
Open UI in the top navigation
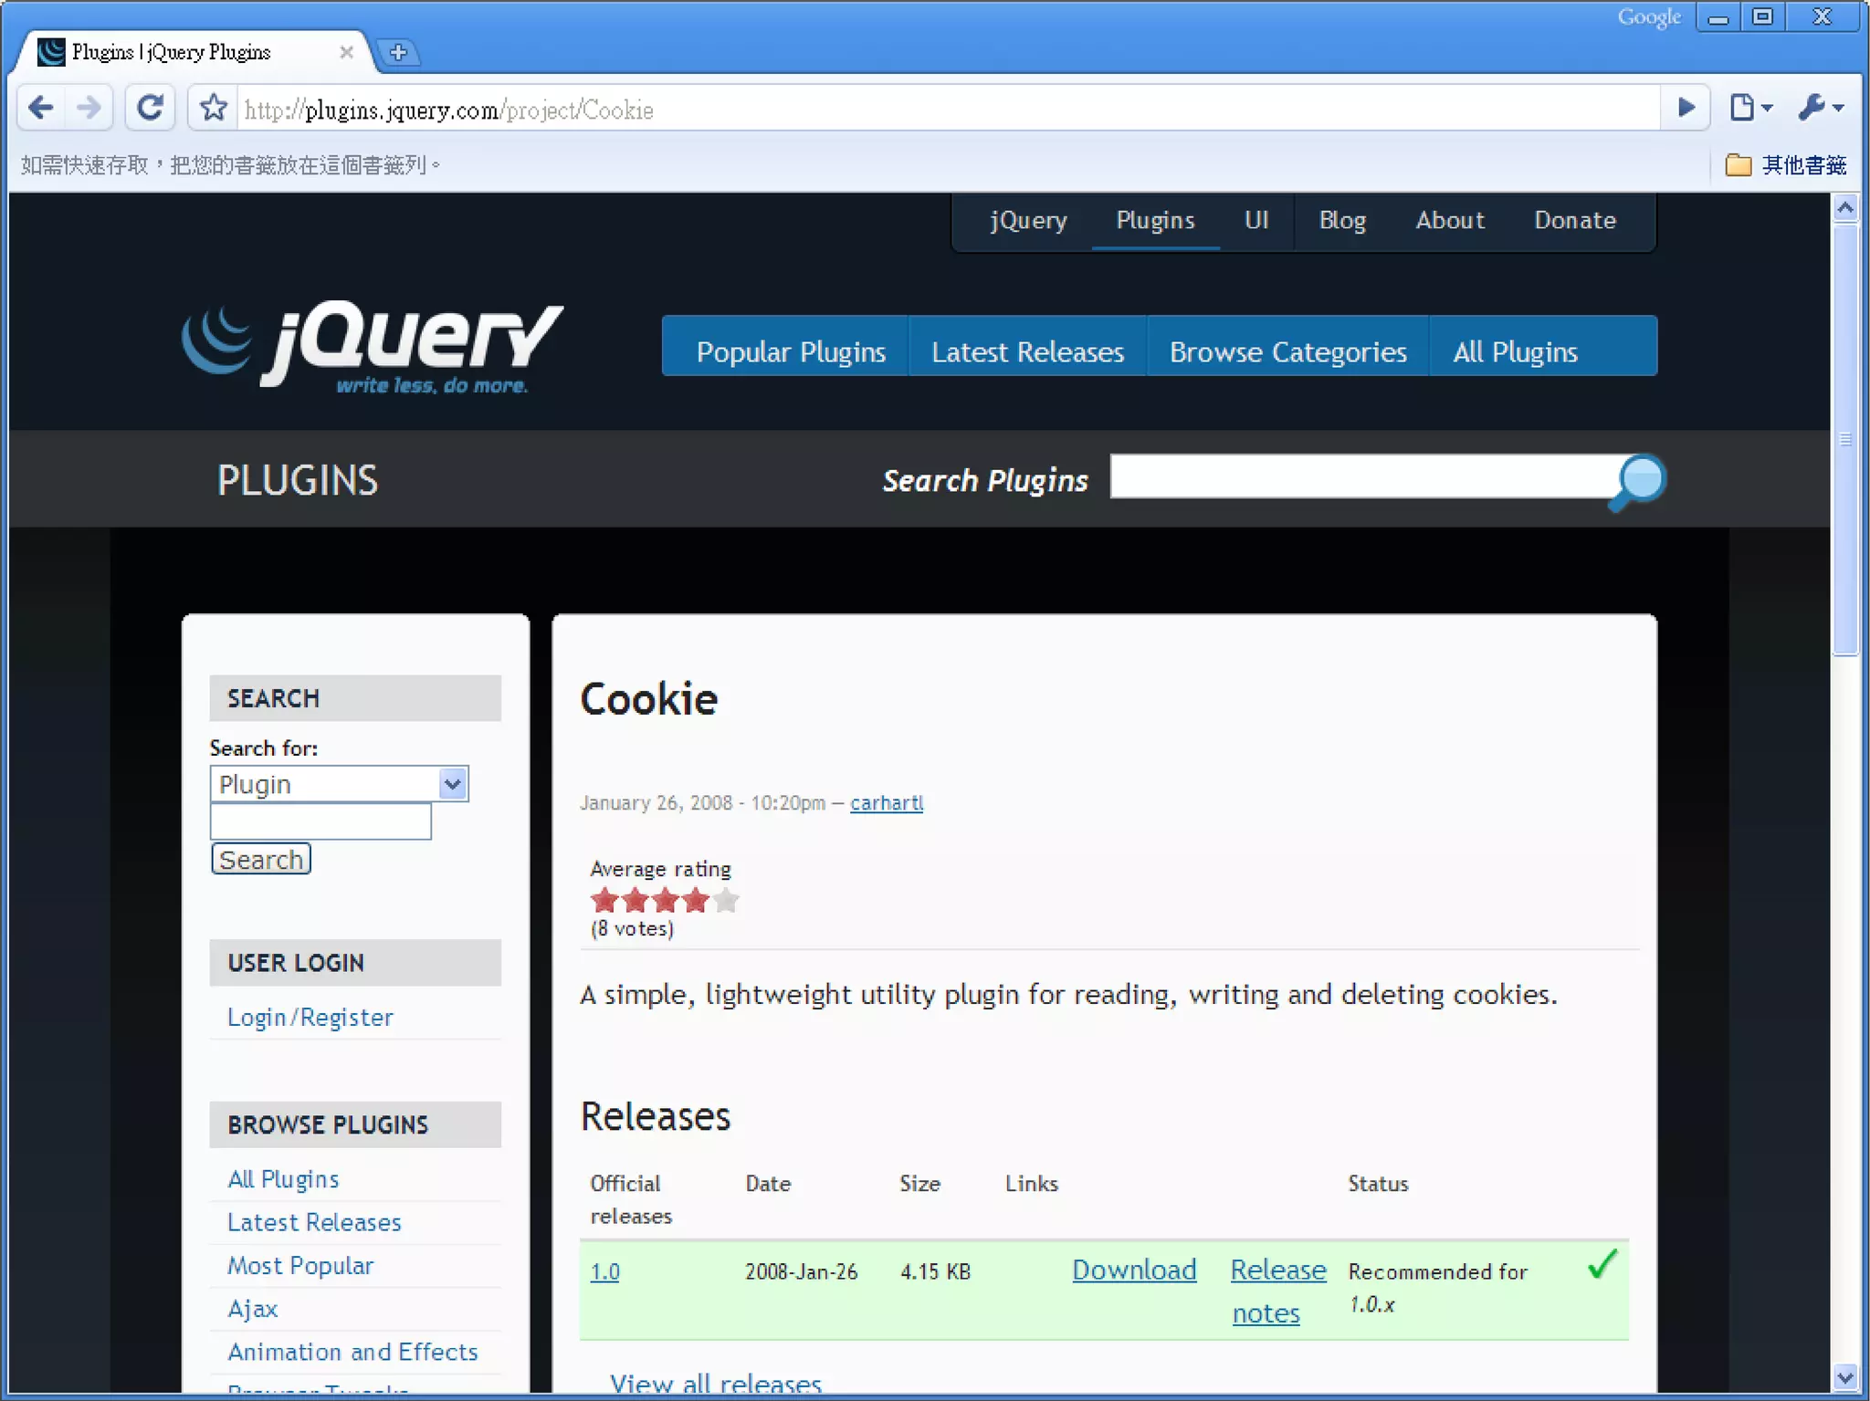pos(1256,220)
